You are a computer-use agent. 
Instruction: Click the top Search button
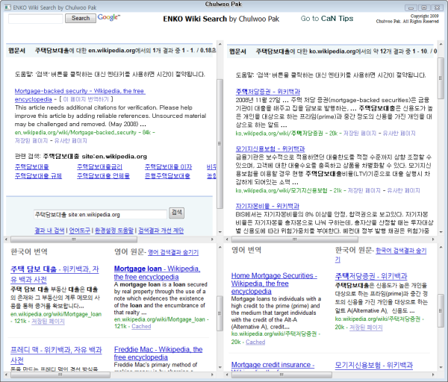coord(81,18)
